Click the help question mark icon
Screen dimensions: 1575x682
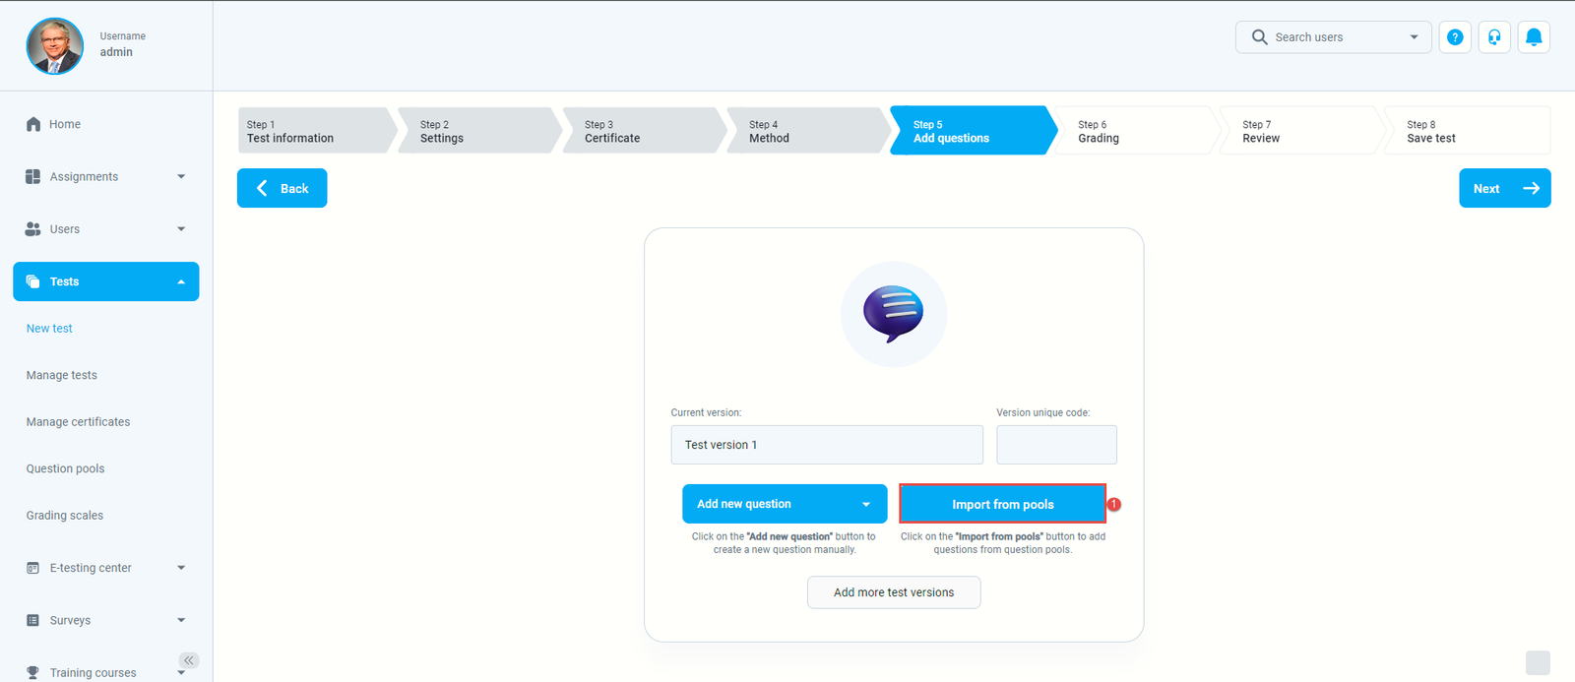coord(1455,37)
